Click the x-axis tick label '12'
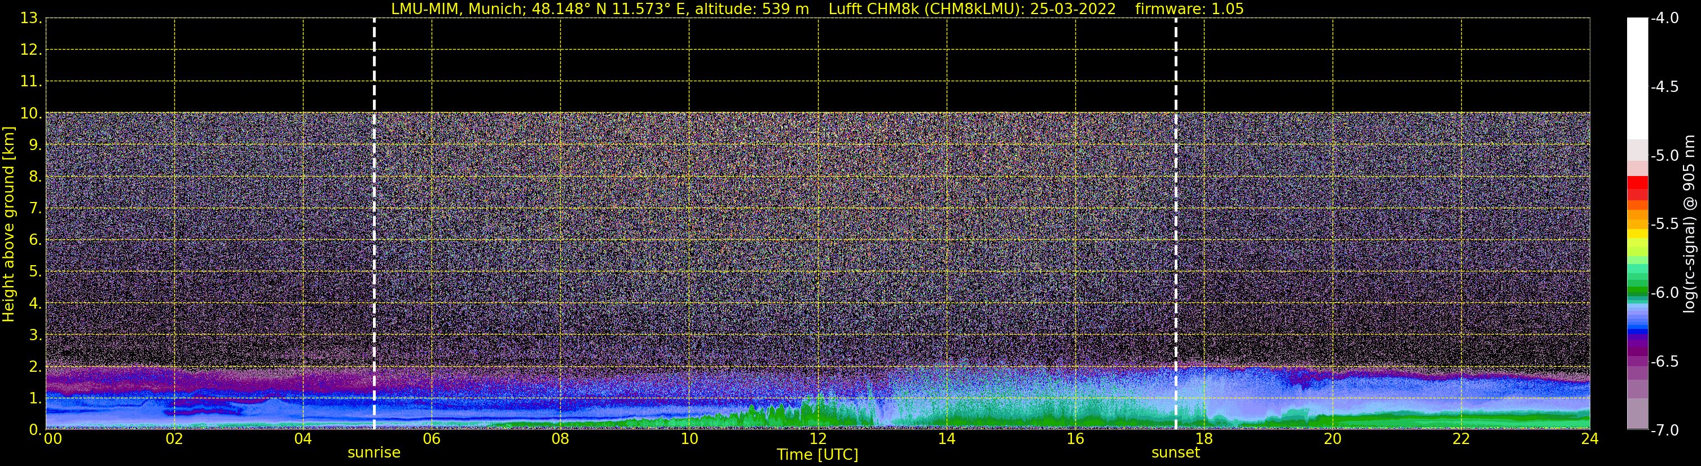Image resolution: width=1701 pixels, height=466 pixels. click(818, 439)
